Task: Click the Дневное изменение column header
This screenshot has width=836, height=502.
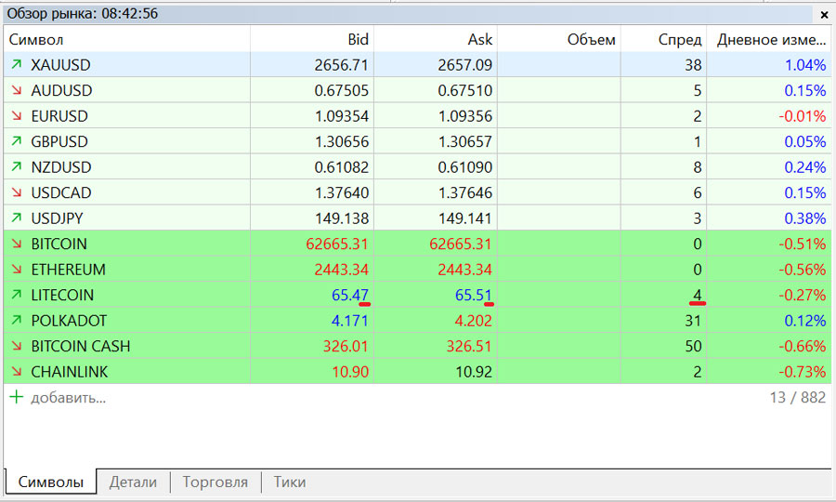Action: click(771, 40)
